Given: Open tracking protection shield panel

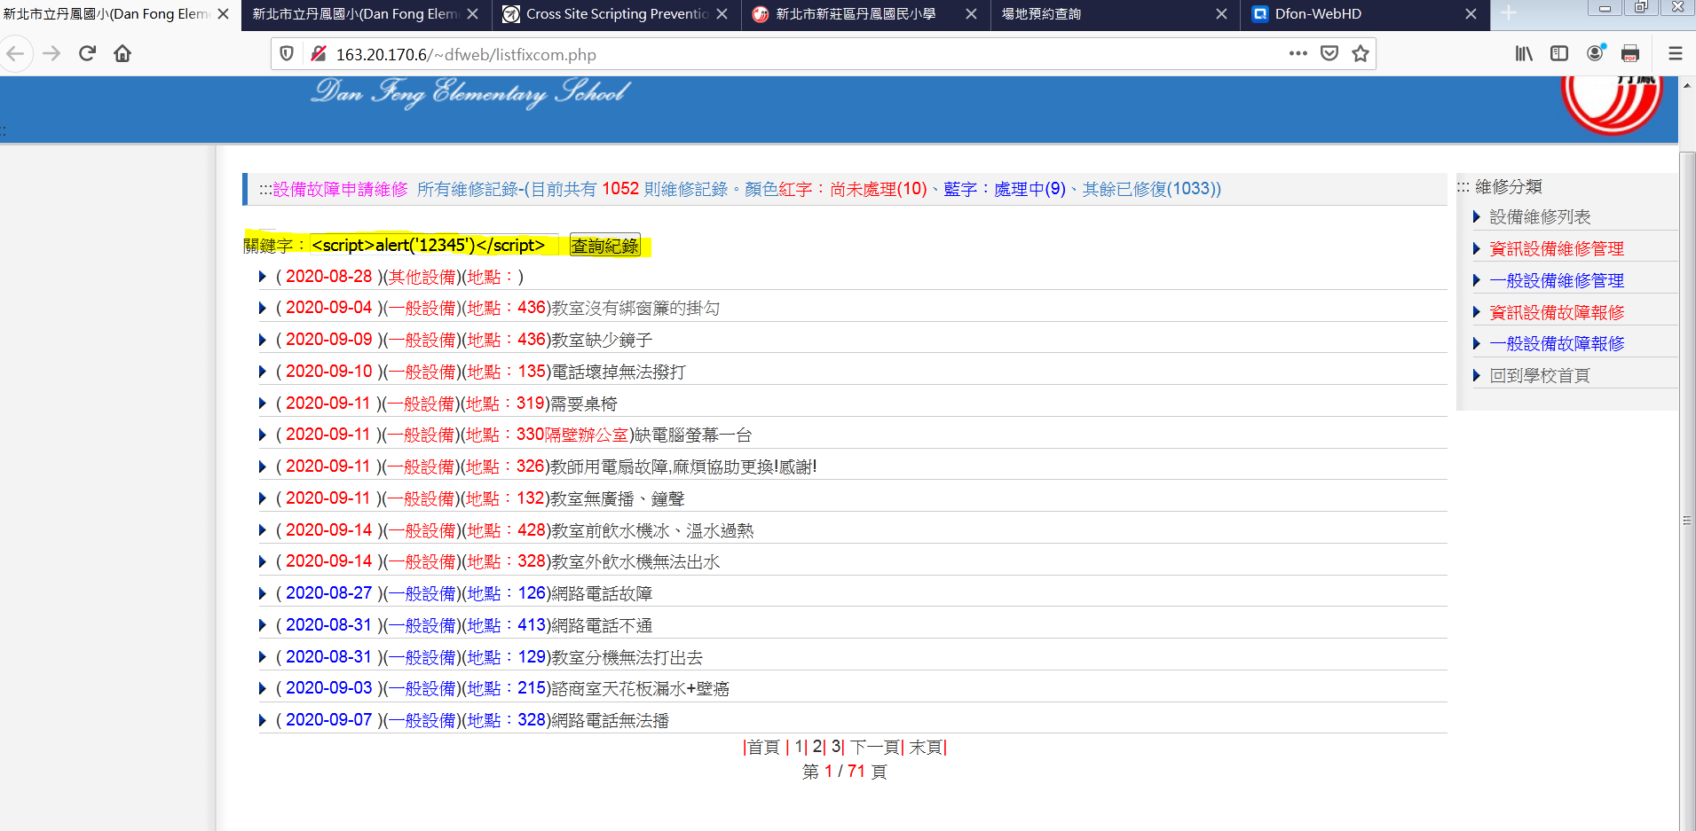Looking at the screenshot, I should pyautogui.click(x=287, y=54).
